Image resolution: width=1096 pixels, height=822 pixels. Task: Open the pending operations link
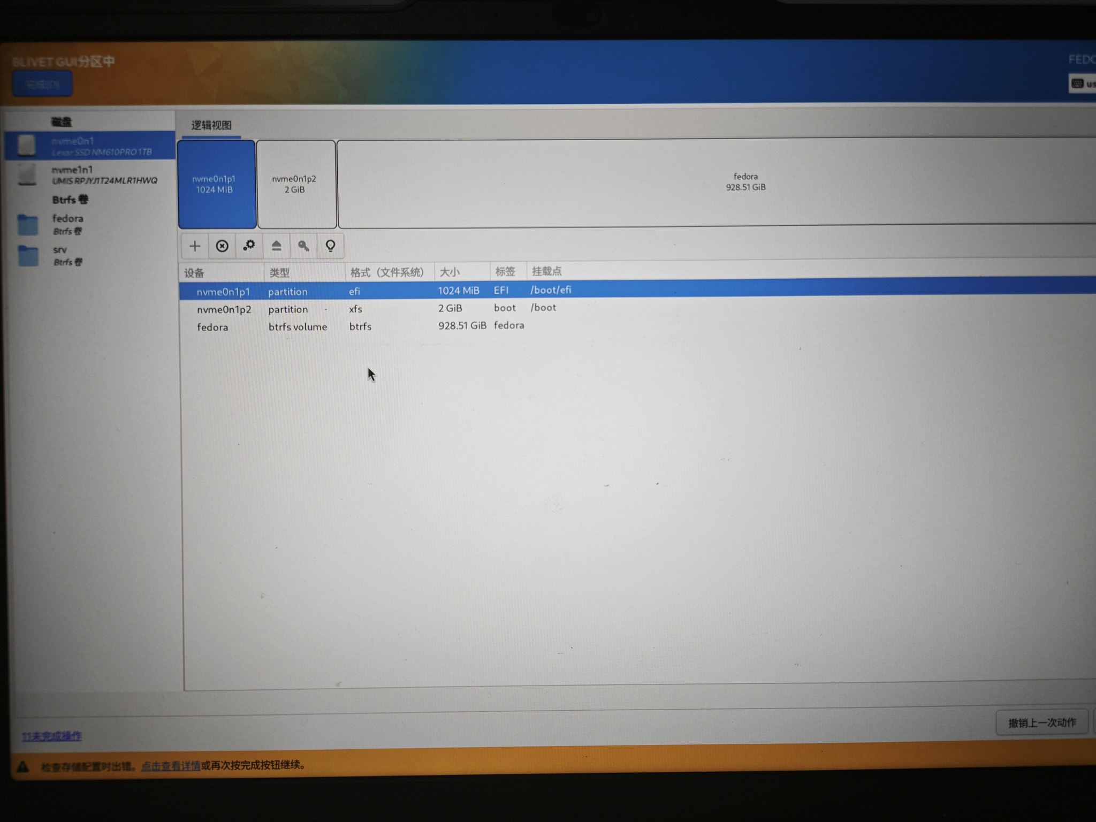point(51,736)
